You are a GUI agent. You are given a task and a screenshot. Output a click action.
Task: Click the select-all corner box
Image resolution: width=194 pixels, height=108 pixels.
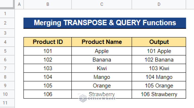point(7,5)
